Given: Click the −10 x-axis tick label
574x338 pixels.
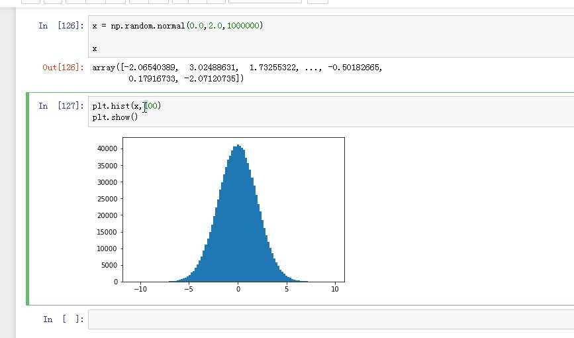Looking at the screenshot, I should coord(140,289).
